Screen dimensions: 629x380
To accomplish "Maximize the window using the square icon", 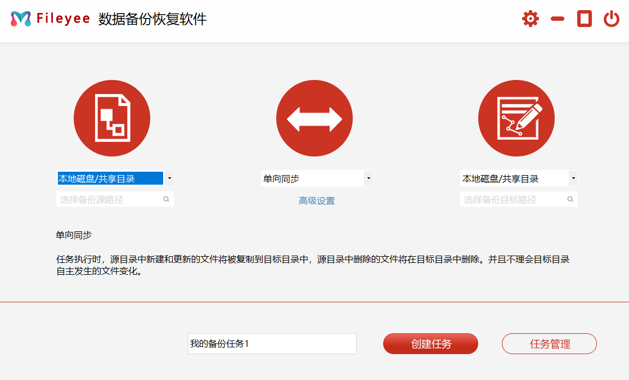I will (585, 19).
